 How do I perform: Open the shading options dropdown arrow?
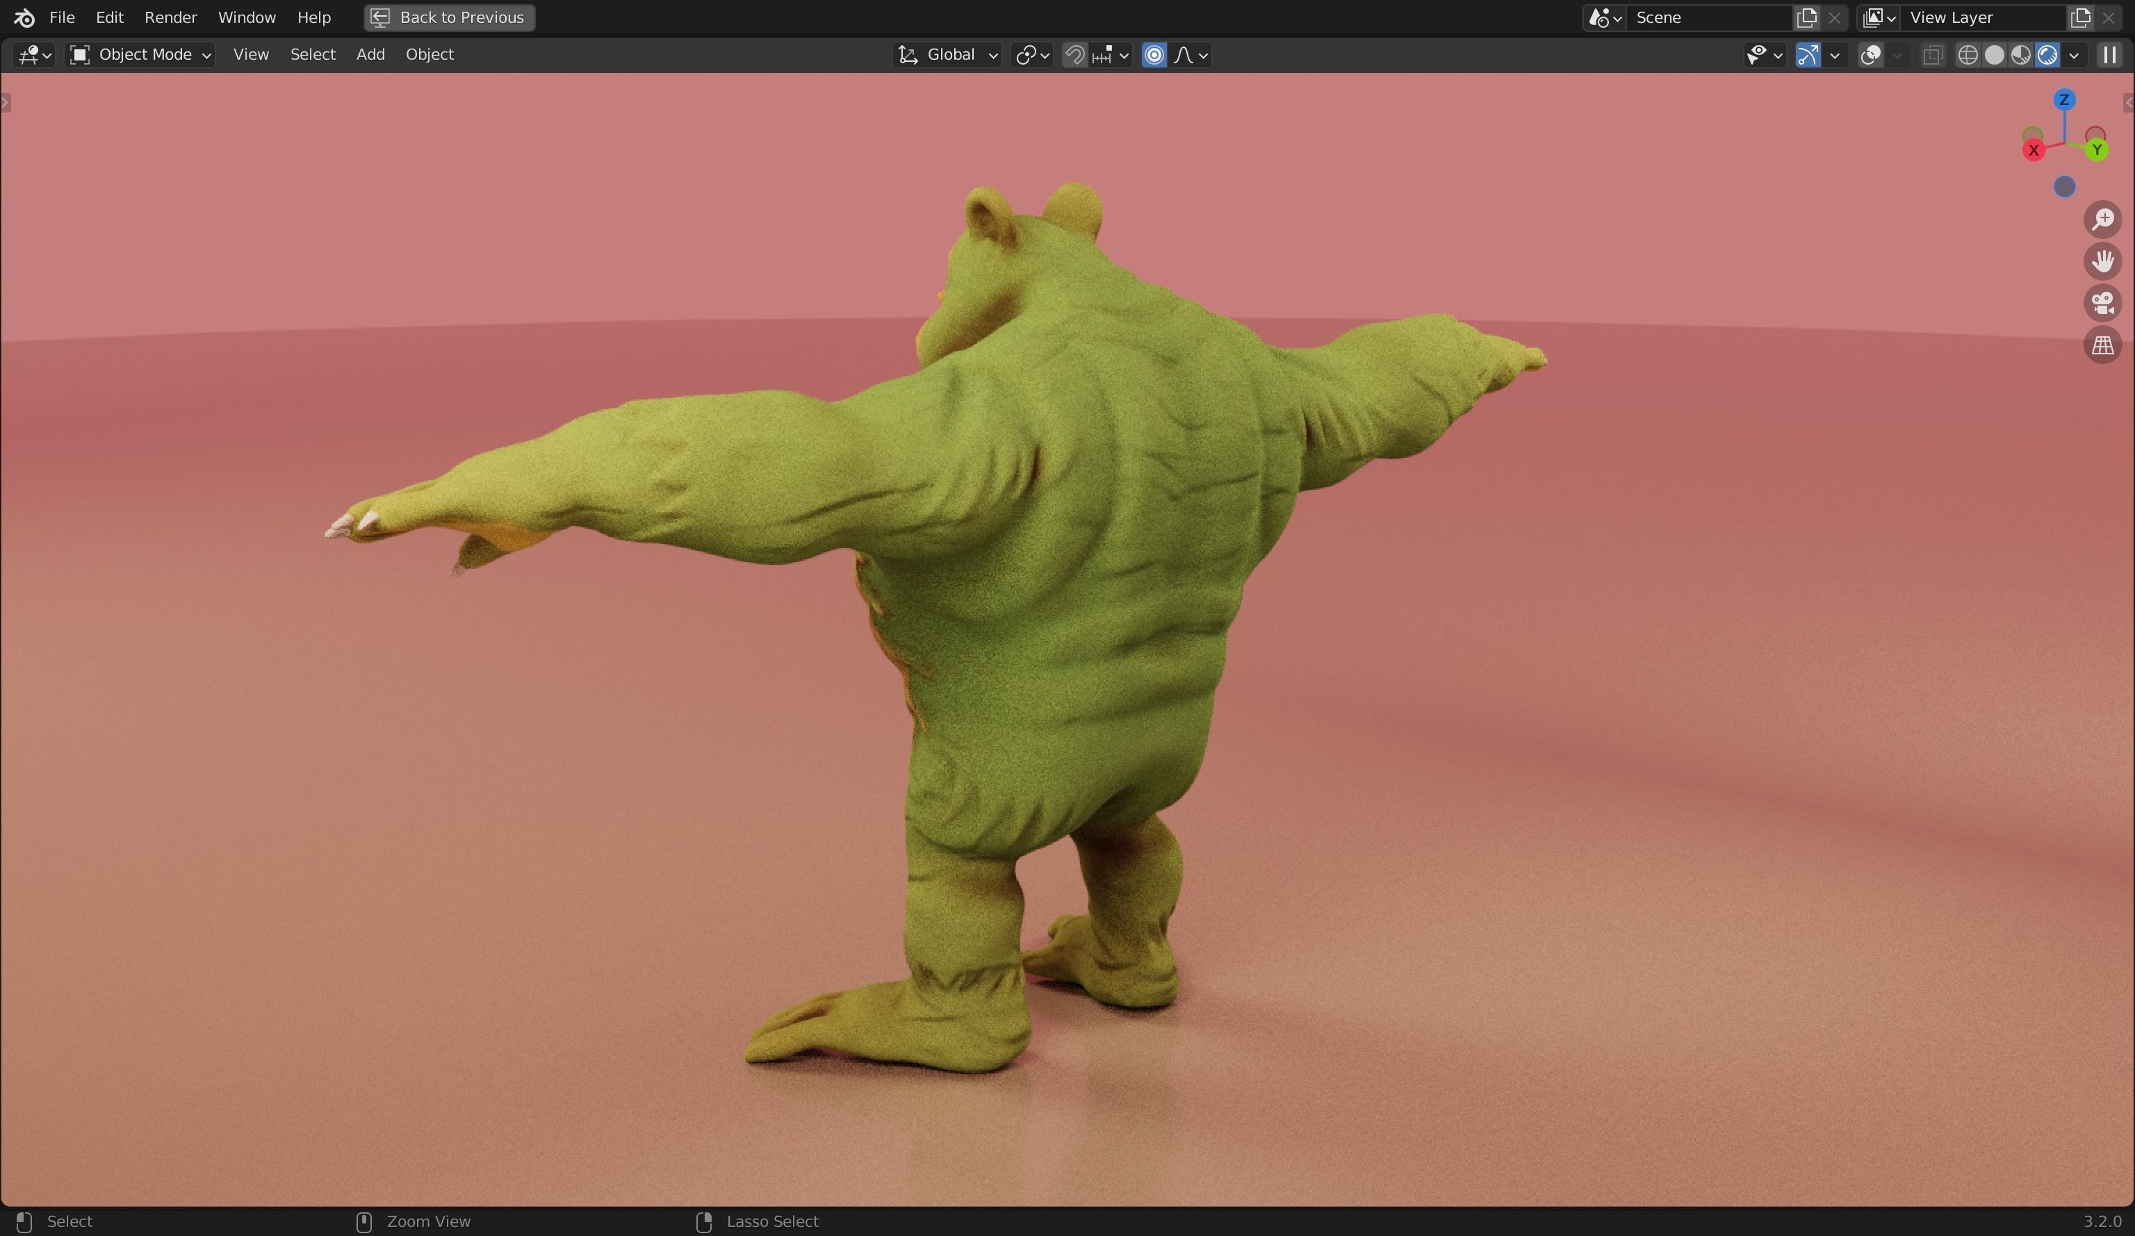point(2074,55)
